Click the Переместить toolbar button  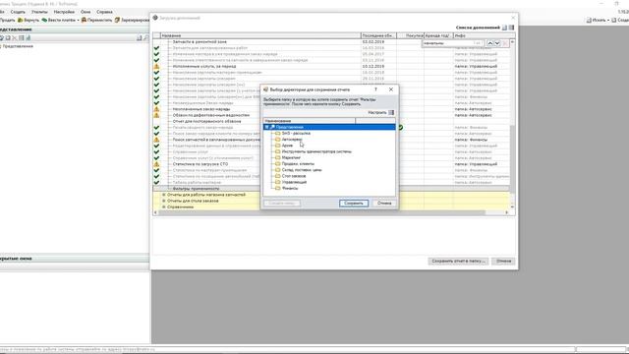coord(96,20)
